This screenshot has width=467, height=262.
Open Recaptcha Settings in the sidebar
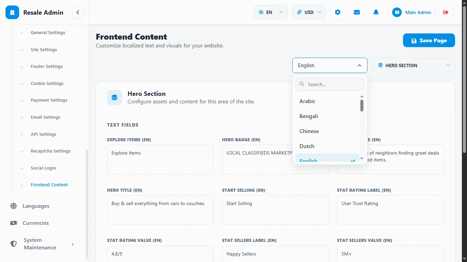click(51, 151)
